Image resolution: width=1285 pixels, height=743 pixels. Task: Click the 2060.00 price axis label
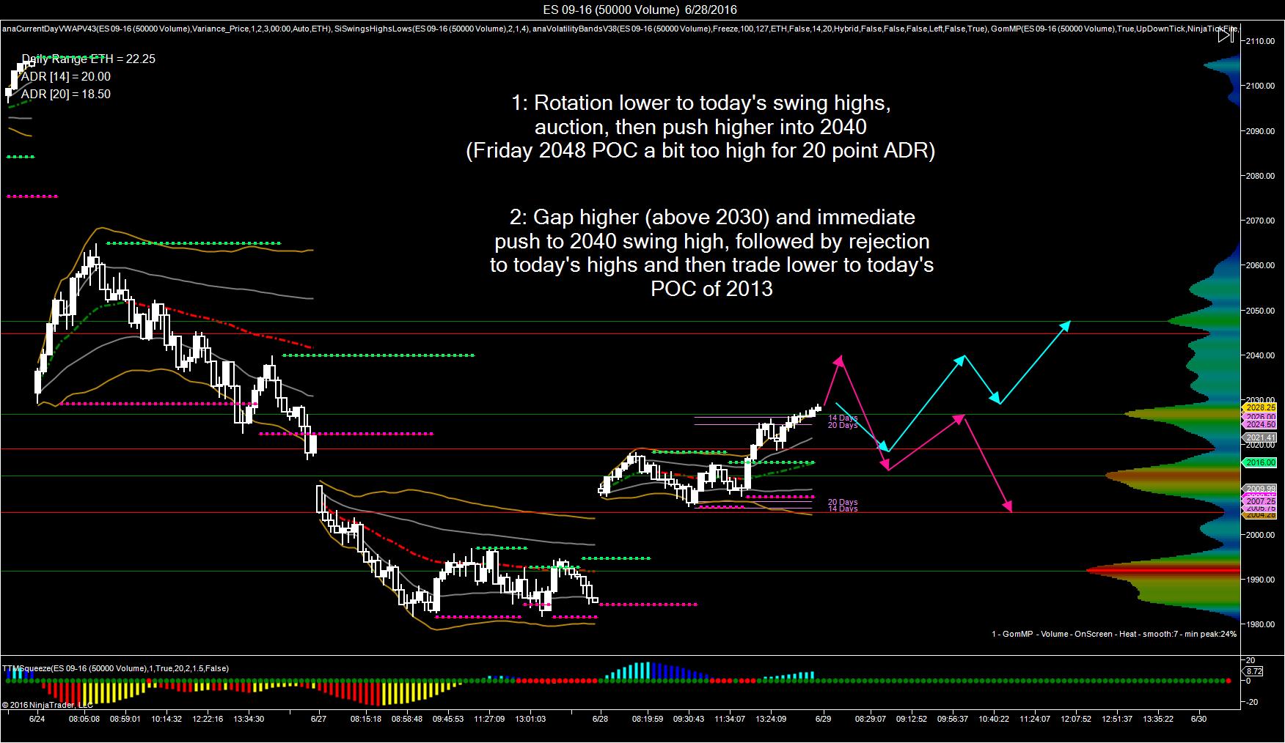tap(1260, 266)
